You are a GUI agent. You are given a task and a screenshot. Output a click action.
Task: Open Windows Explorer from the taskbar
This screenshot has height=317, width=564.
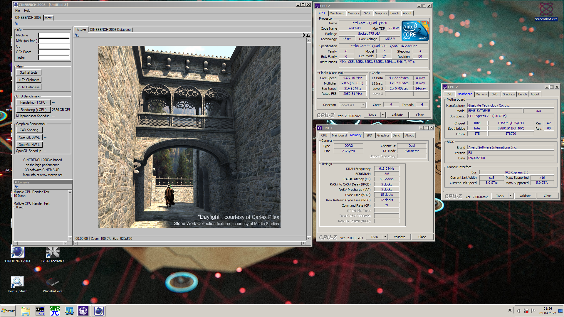pos(26,311)
